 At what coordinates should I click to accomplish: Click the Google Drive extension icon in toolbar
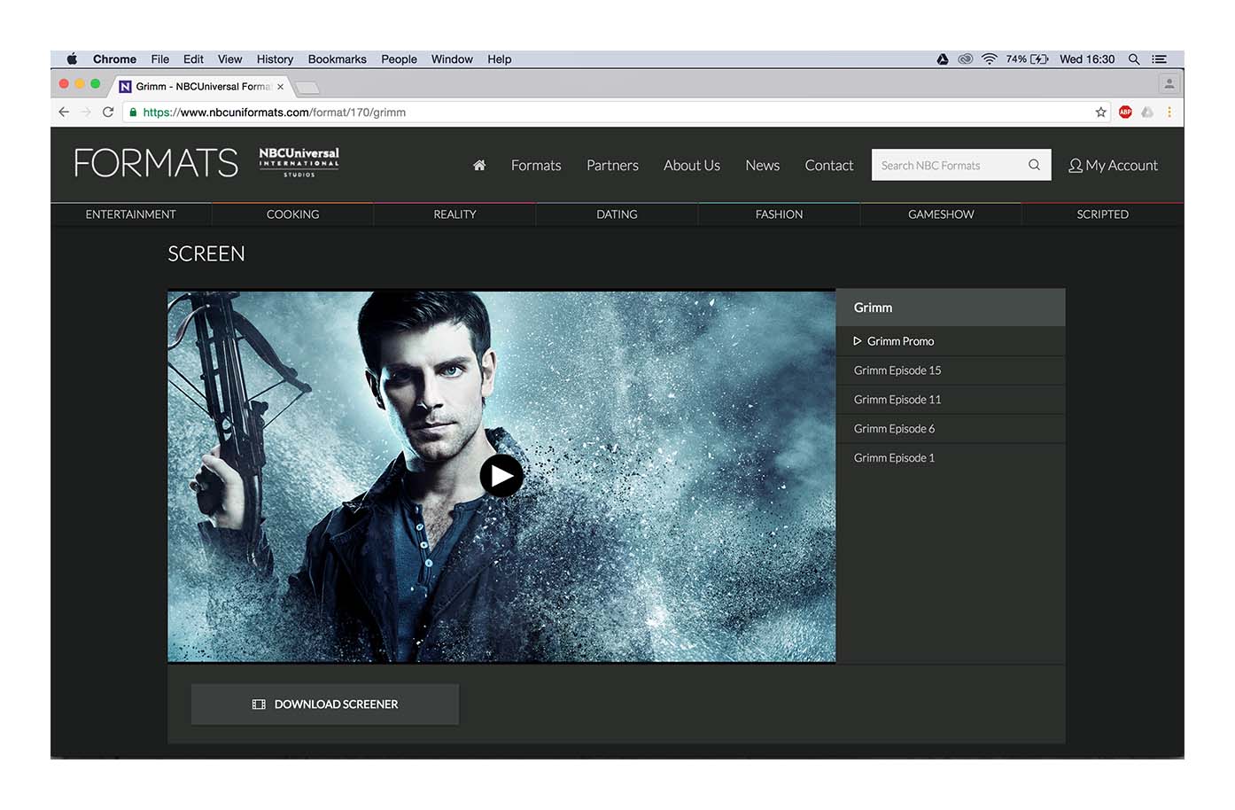pyautogui.click(x=1147, y=113)
